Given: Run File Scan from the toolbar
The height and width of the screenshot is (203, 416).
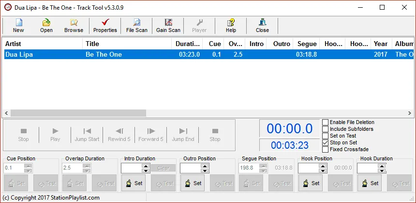Looking at the screenshot, I should (136, 26).
